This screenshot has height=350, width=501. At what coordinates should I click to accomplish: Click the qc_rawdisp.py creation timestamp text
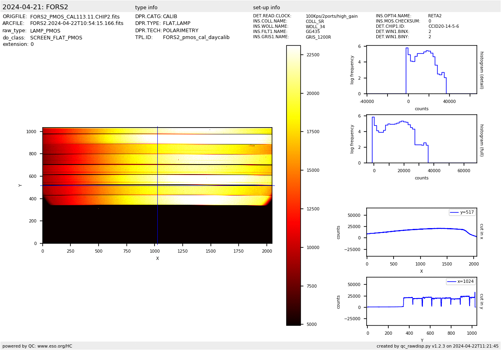click(x=437, y=346)
